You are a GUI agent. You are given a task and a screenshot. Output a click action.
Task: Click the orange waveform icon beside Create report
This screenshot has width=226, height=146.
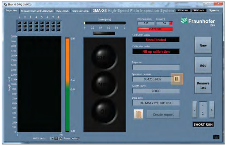coord(139,114)
